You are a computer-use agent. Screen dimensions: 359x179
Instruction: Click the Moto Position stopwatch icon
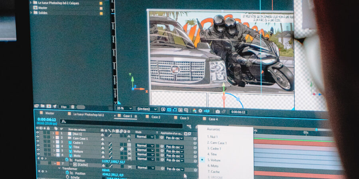click(67, 160)
